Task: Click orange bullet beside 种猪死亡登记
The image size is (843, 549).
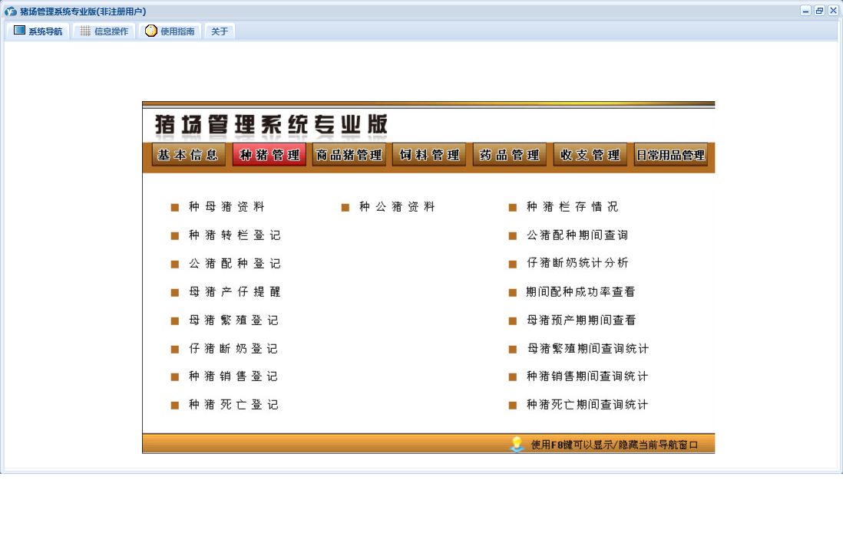Action: pos(175,406)
